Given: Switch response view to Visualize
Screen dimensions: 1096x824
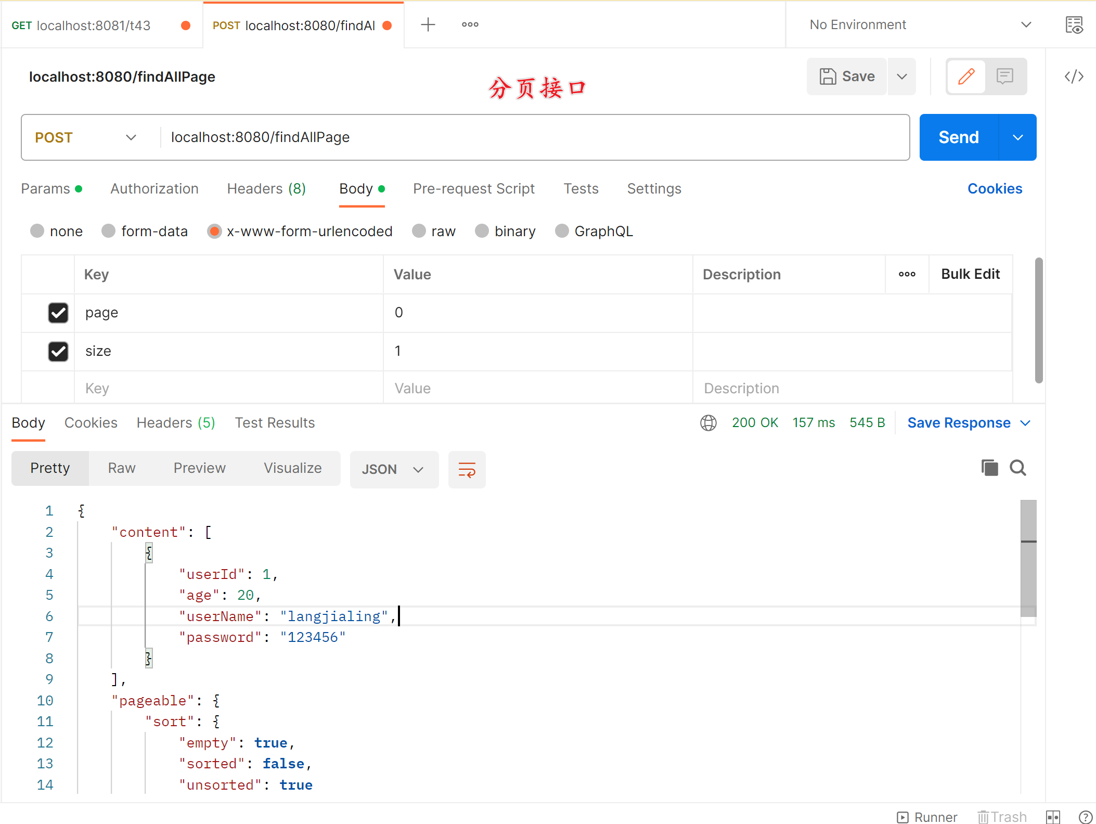Looking at the screenshot, I should [292, 468].
